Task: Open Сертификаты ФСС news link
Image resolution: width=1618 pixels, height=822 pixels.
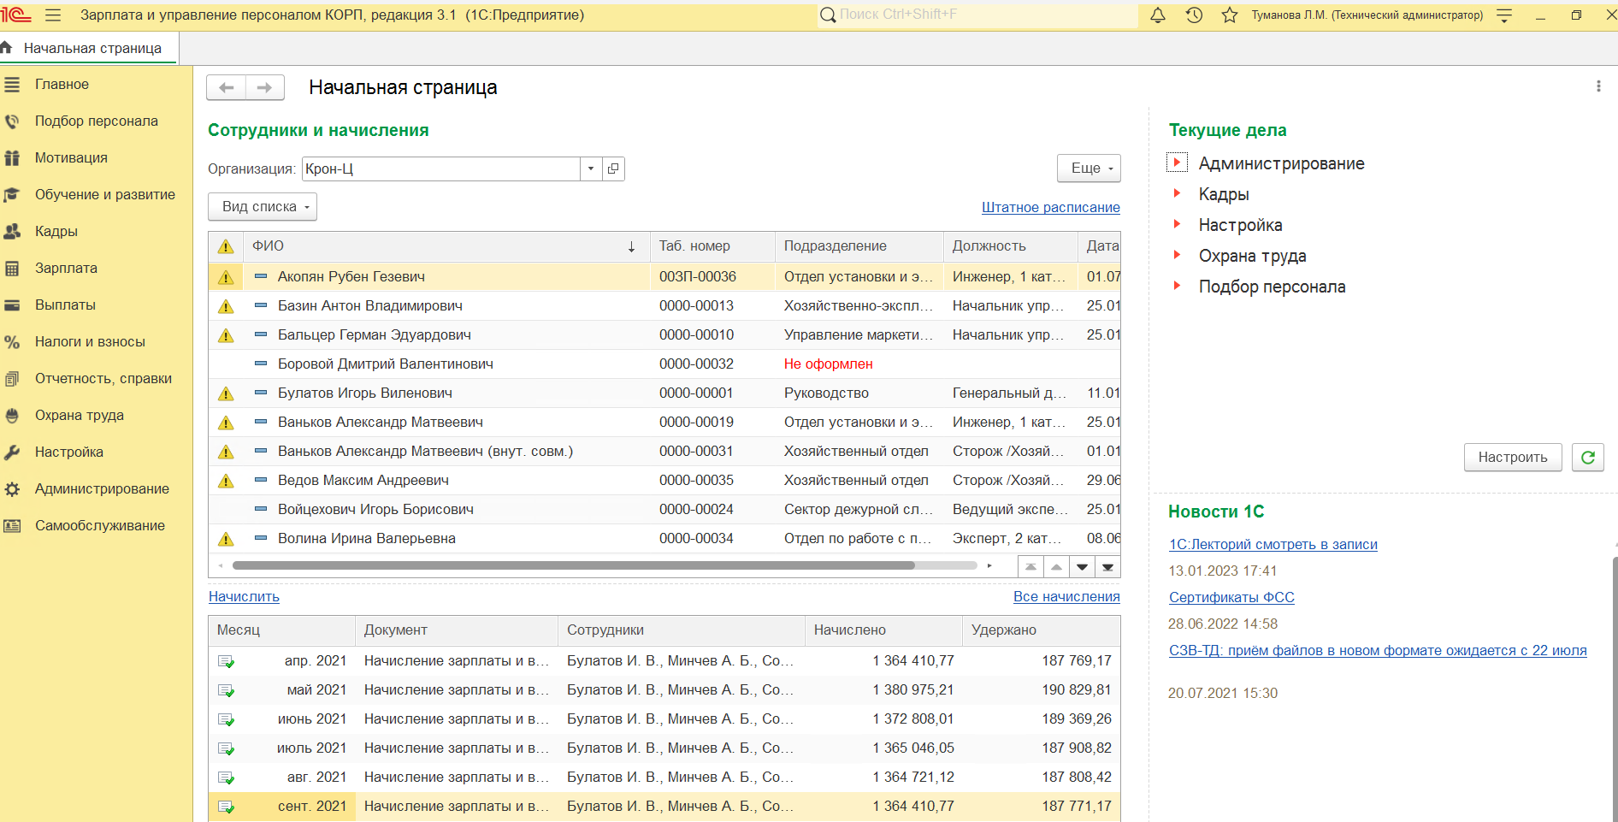Action: point(1231,598)
